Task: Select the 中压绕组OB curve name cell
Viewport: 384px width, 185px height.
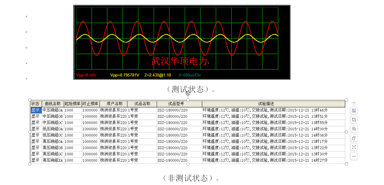Action: click(x=53, y=116)
